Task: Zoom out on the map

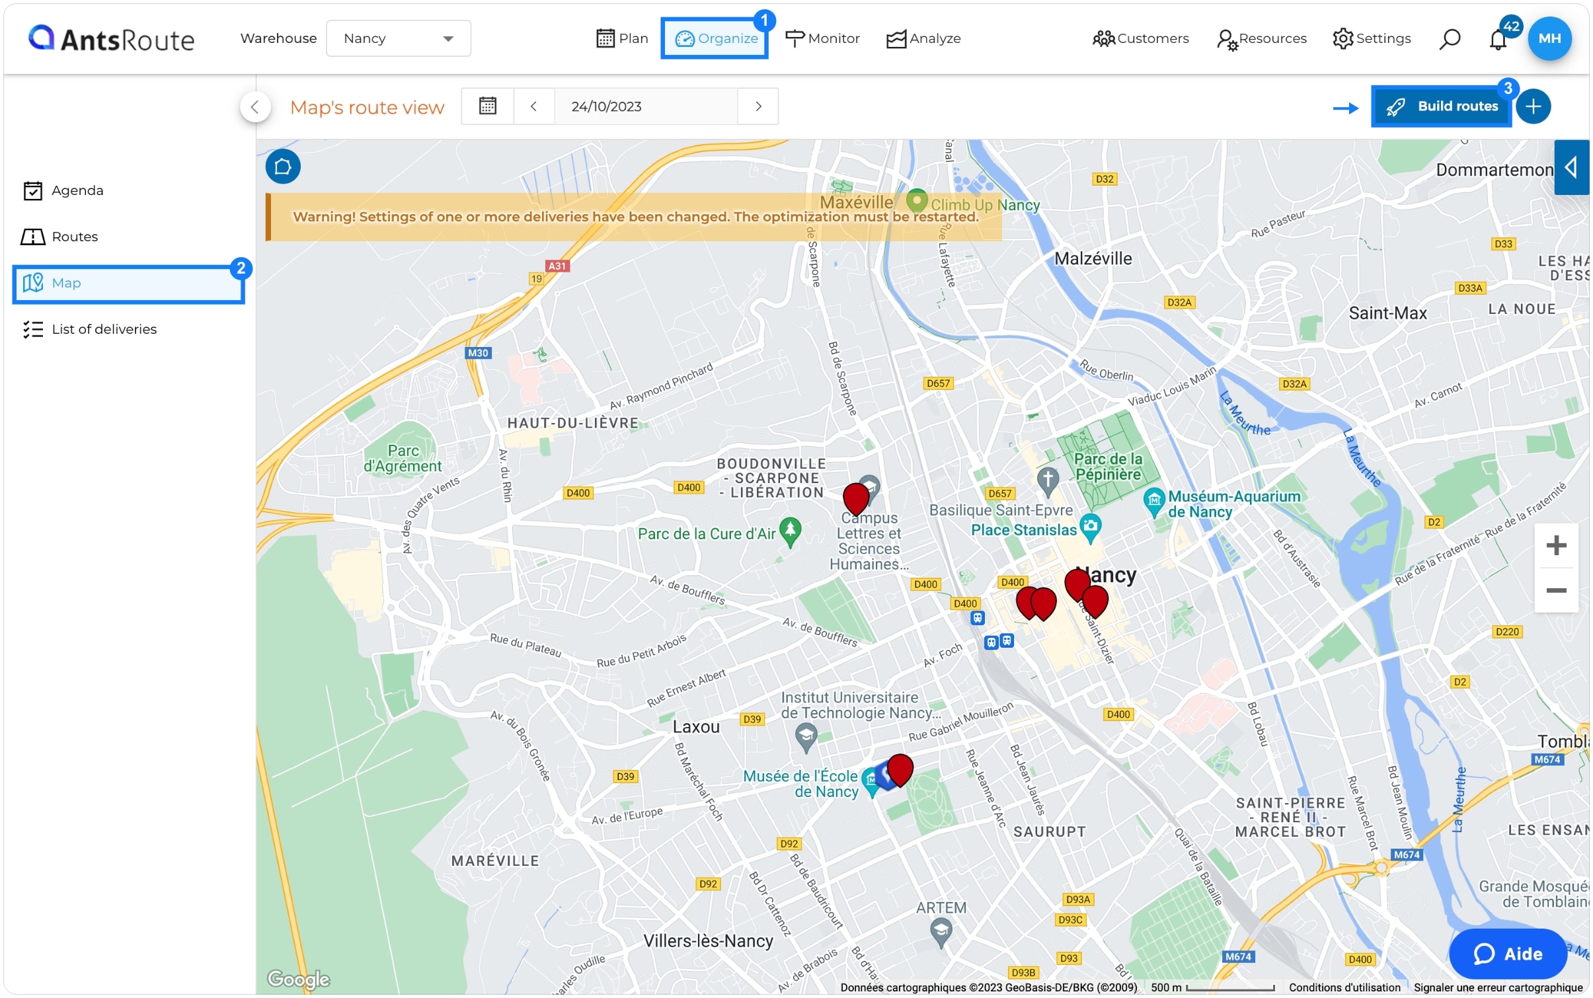Action: coord(1556,590)
